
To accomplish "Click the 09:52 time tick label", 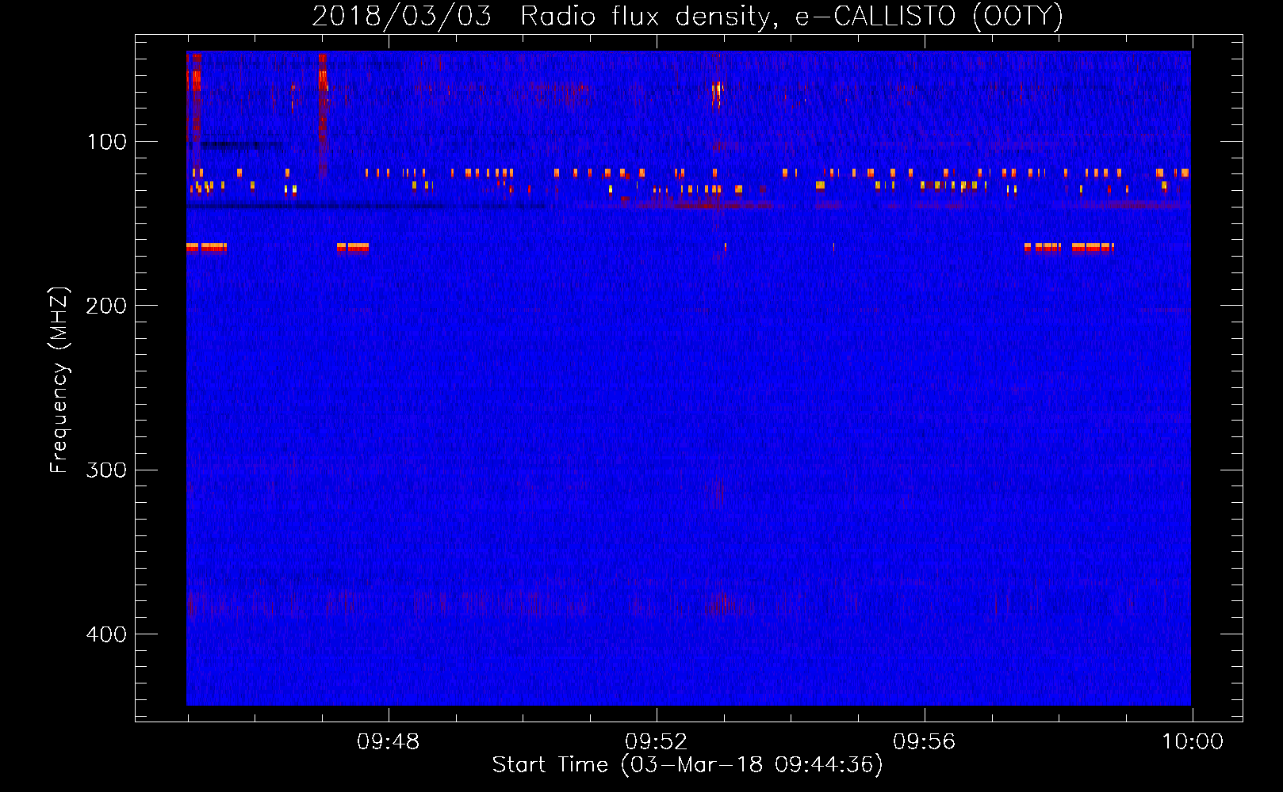I will pyautogui.click(x=656, y=742).
